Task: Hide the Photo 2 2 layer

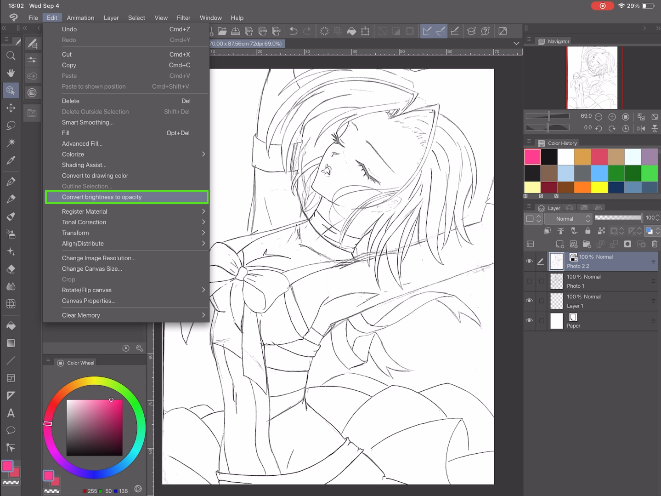Action: (529, 261)
